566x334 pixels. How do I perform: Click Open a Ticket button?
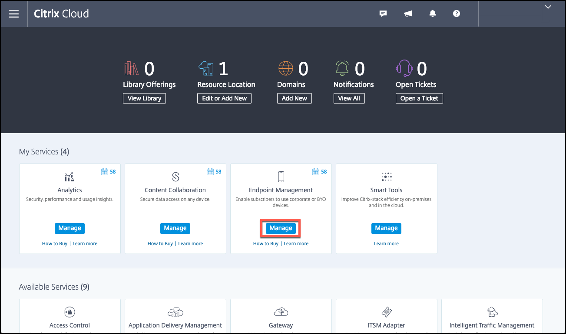(x=419, y=98)
